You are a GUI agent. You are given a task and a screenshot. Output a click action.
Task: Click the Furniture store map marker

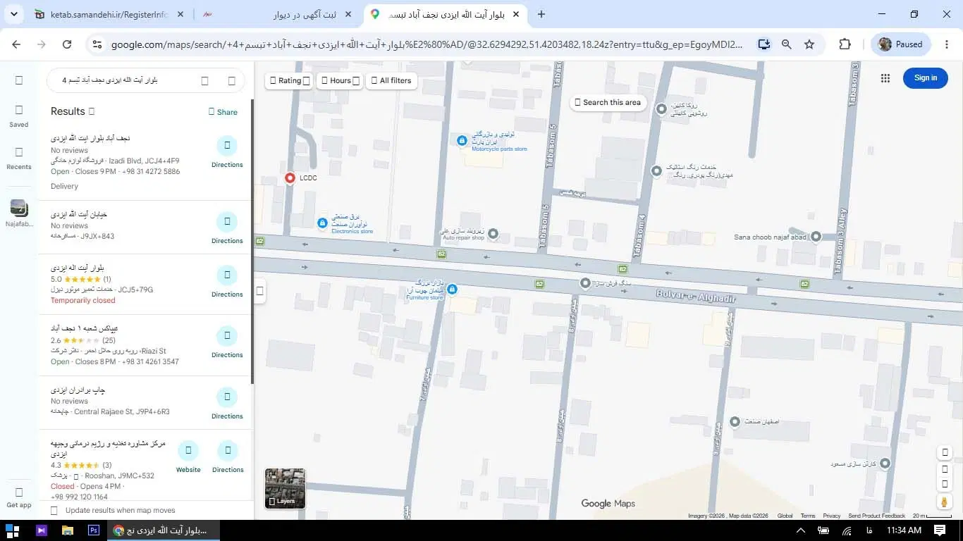453,290
